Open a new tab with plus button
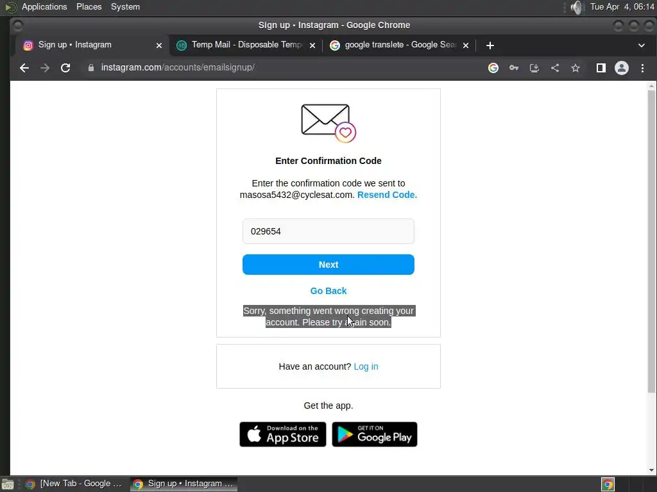The image size is (657, 492). tap(490, 45)
